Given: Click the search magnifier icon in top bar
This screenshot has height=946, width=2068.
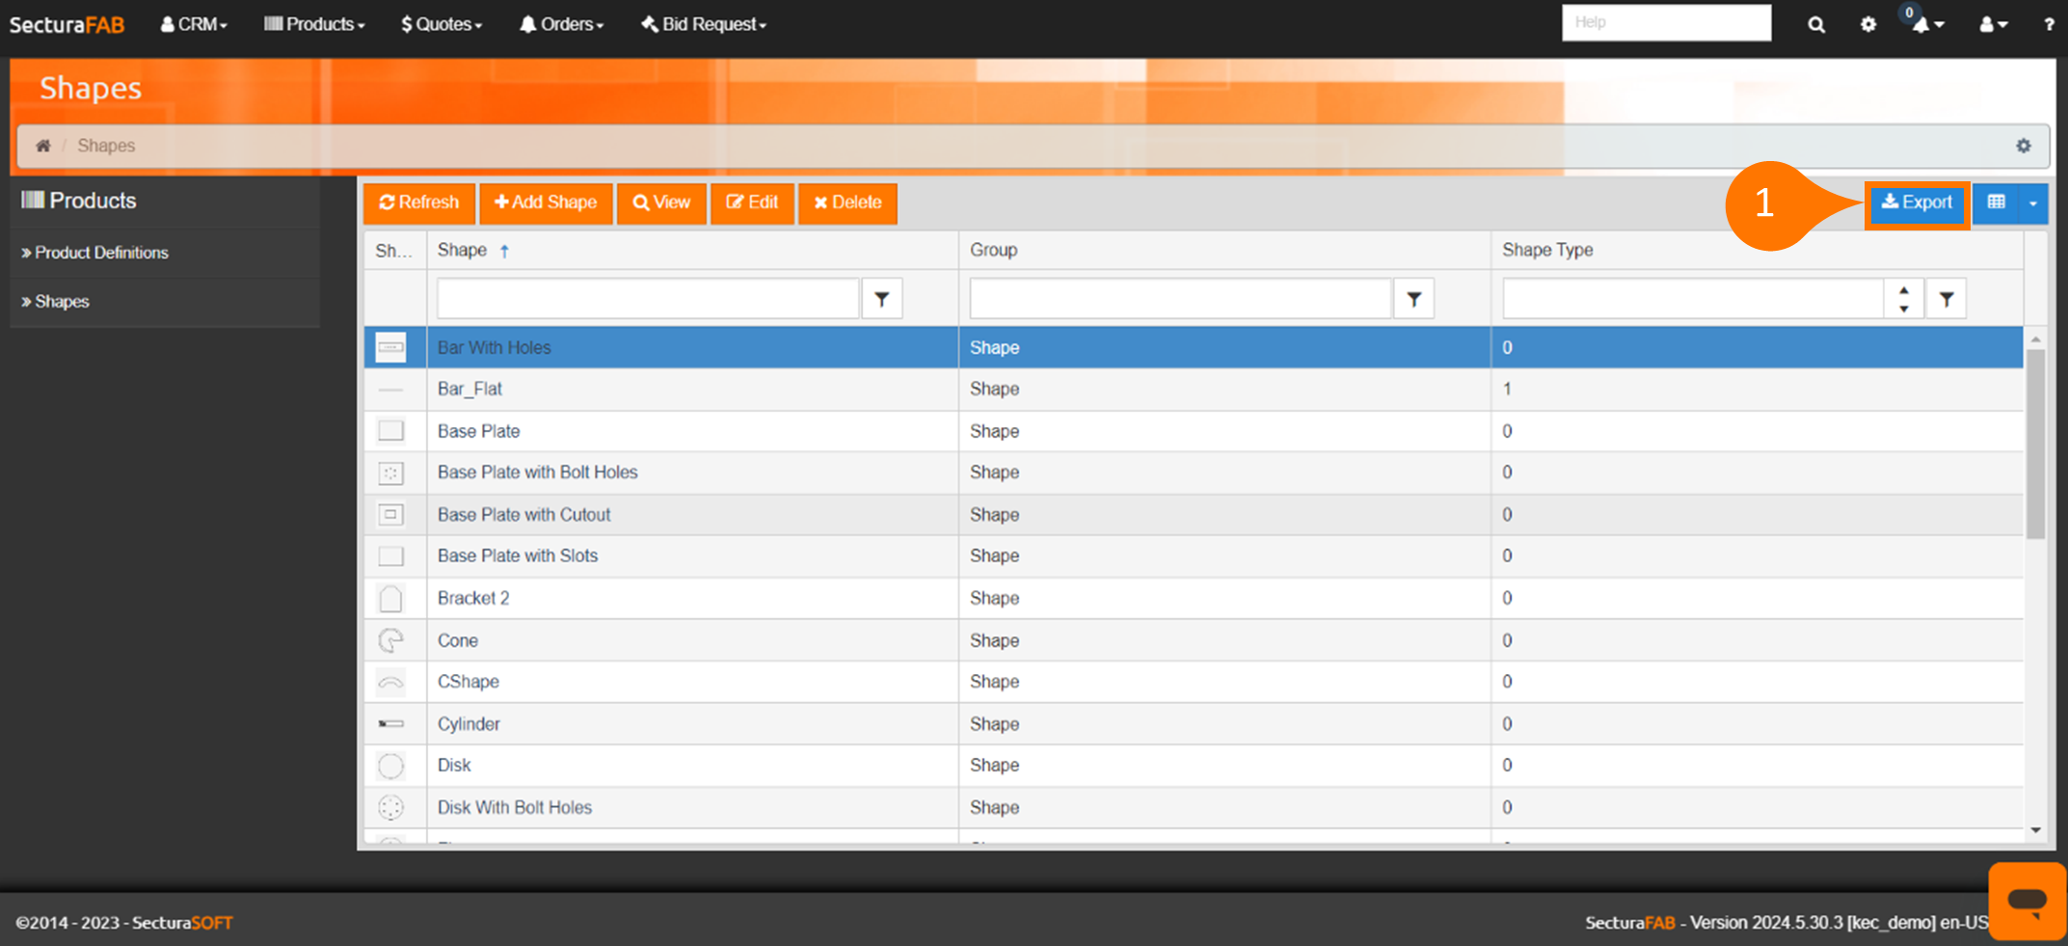Looking at the screenshot, I should coord(1815,24).
